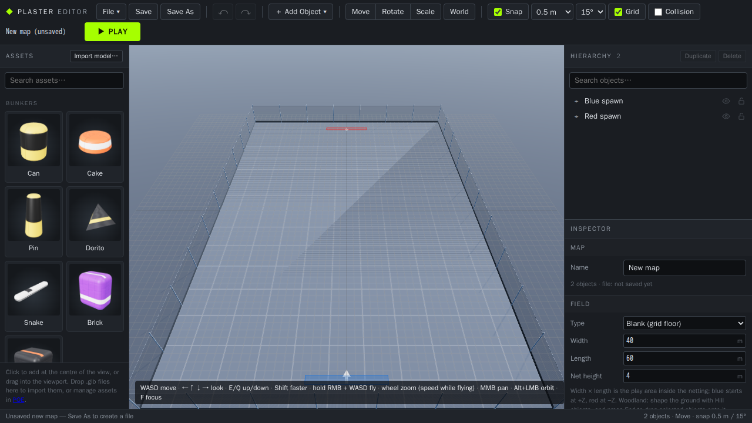Viewport: 752px width, 423px height.
Task: Select the Move transform mode
Action: tap(361, 12)
